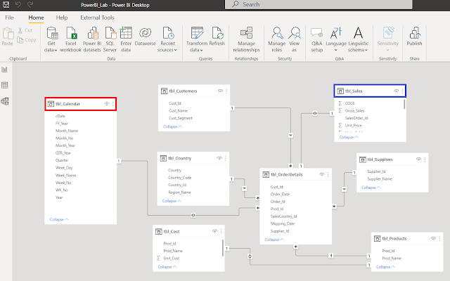The height and width of the screenshot is (281, 450).
Task: Collapse the tbl_Sales table card
Action: 349,137
